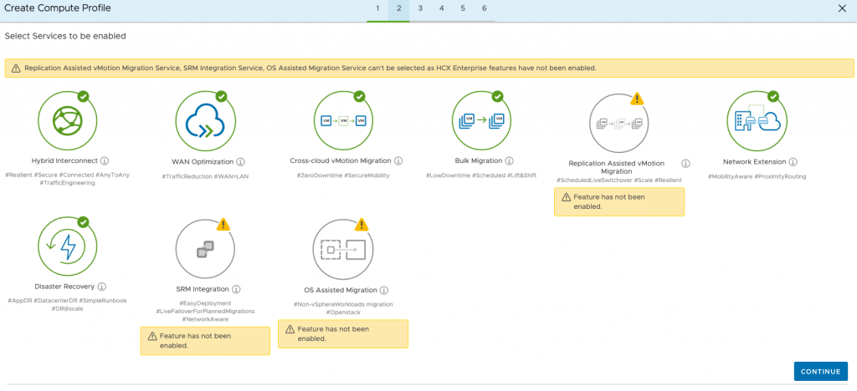857x391 pixels.
Task: Open info for SRM Integration
Action: (237, 290)
